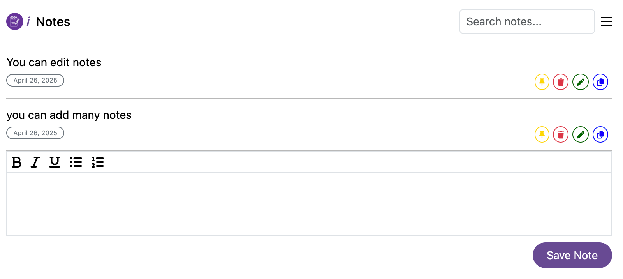
Task: Click the Search notes field
Action: point(527,21)
